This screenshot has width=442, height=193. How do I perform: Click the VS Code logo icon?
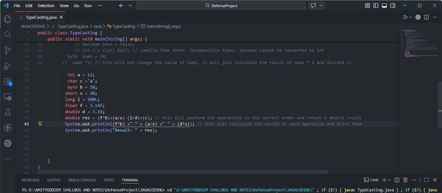click(6, 6)
